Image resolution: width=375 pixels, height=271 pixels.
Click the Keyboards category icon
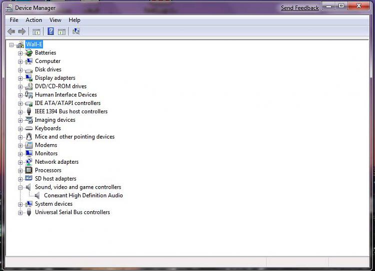[29, 128]
